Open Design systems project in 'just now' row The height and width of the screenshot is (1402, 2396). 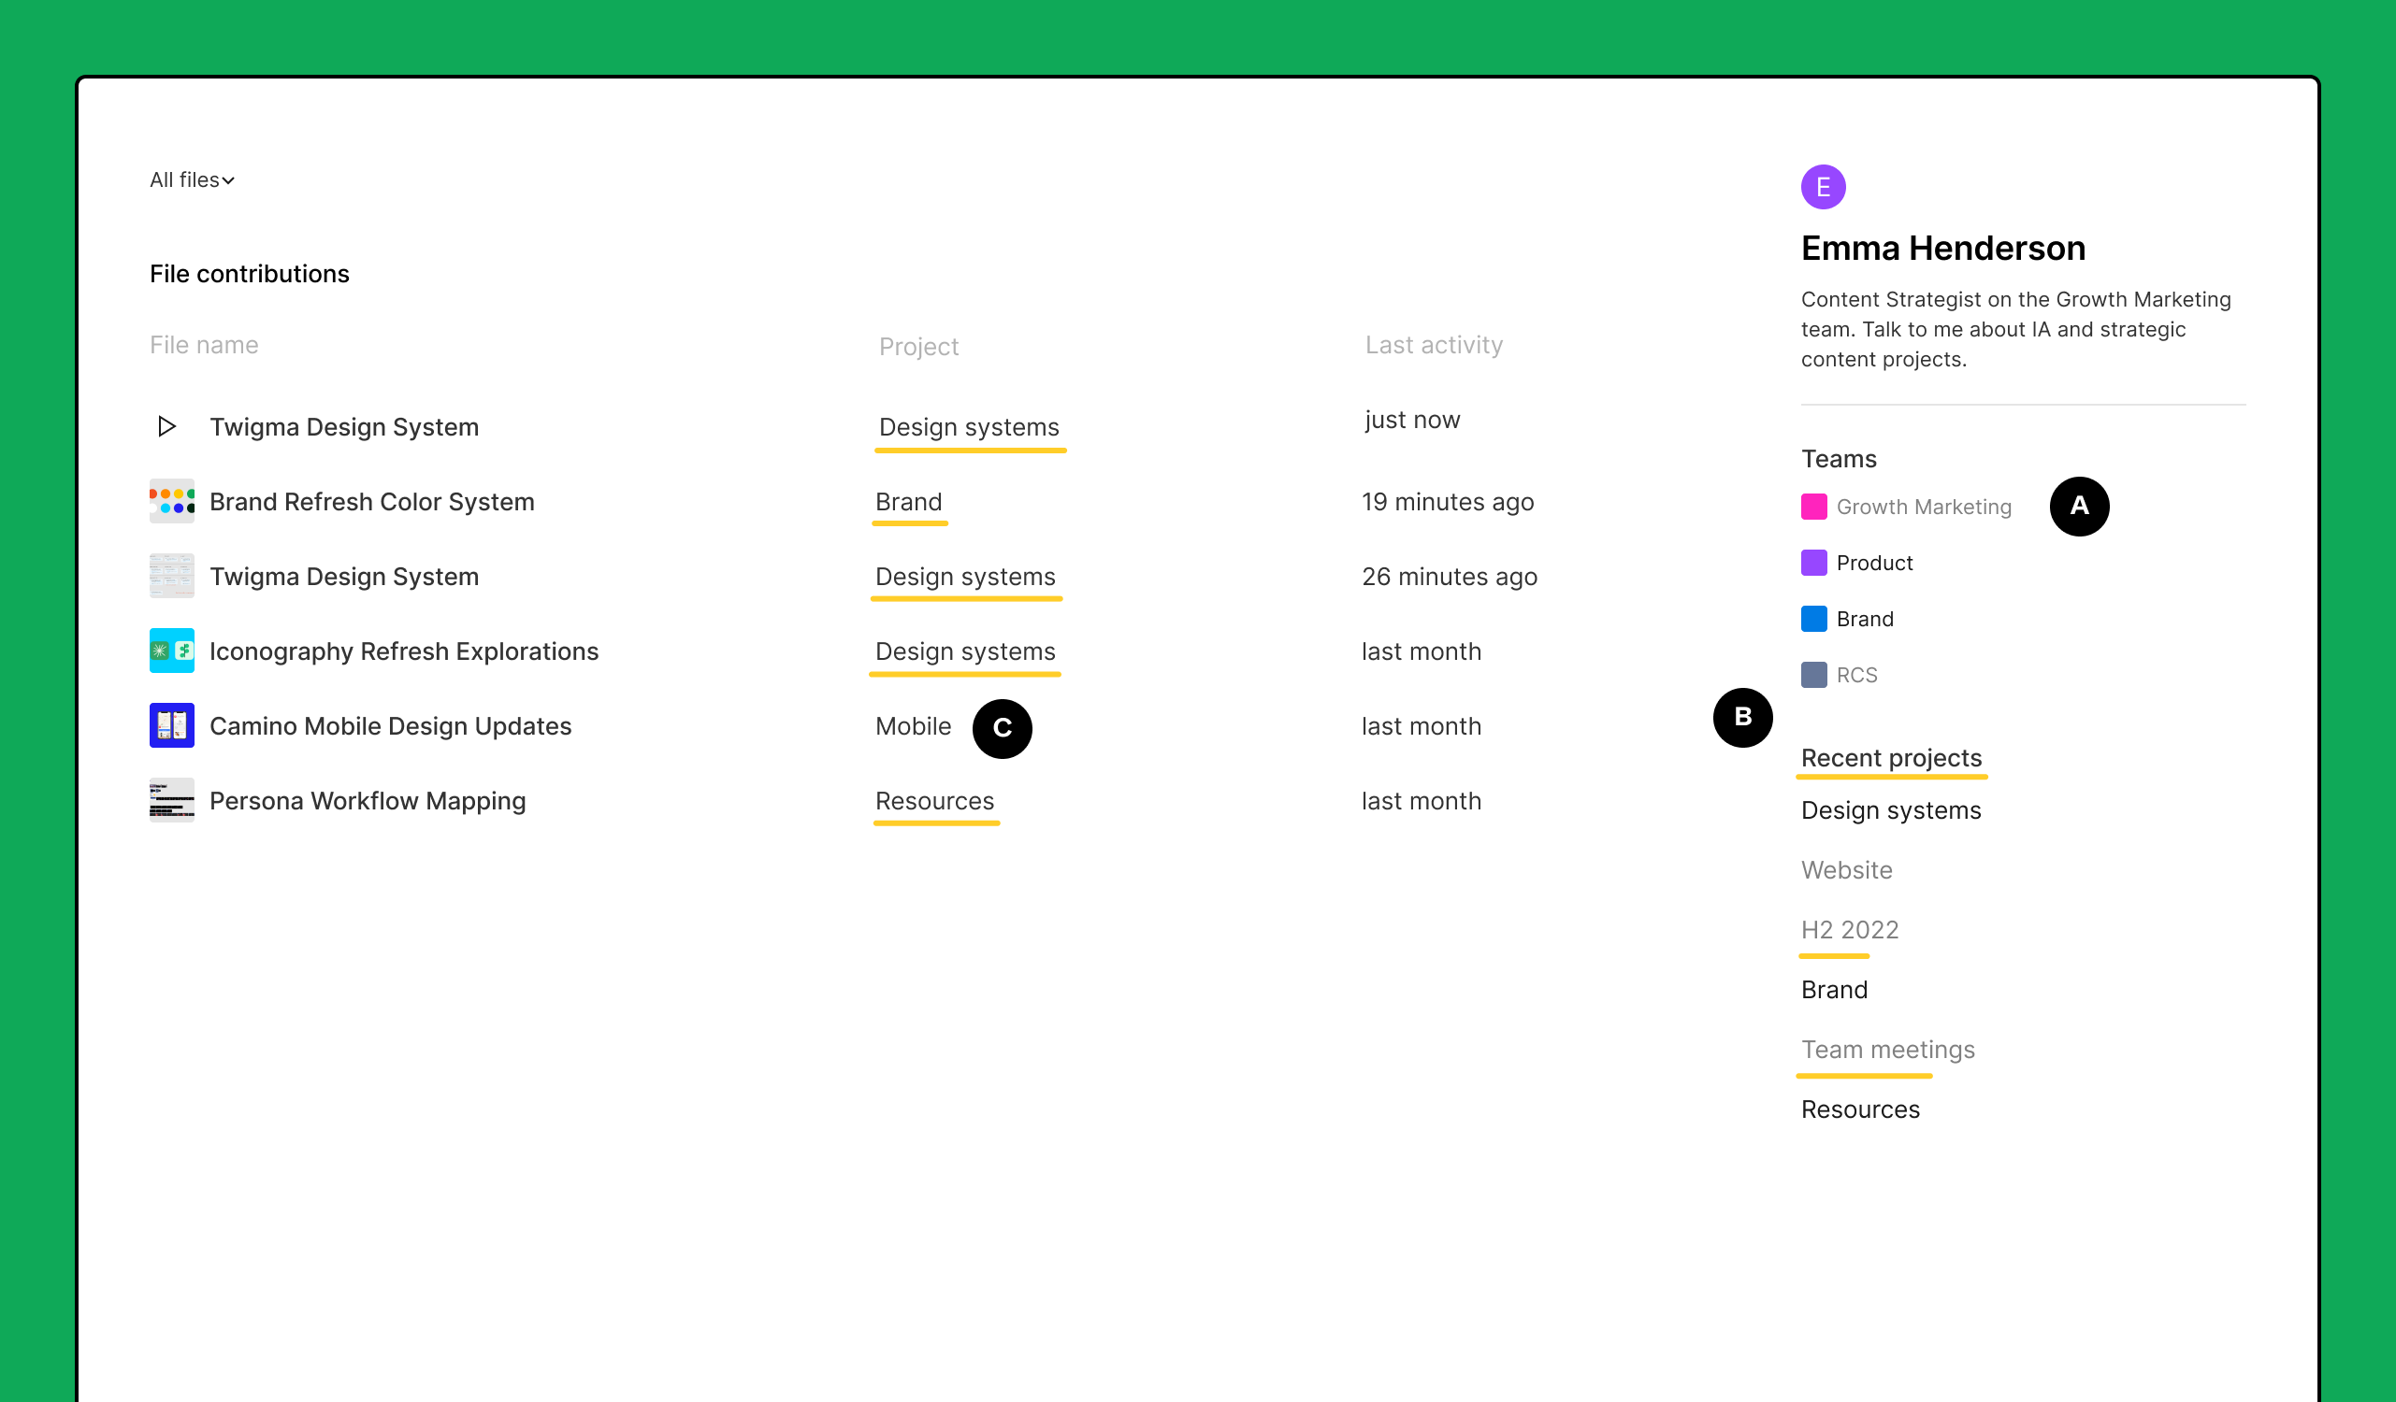(969, 428)
